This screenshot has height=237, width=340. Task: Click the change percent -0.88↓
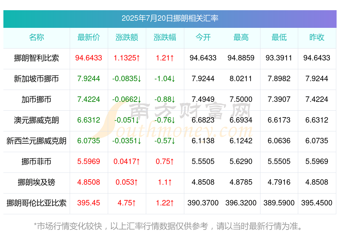click(x=165, y=99)
